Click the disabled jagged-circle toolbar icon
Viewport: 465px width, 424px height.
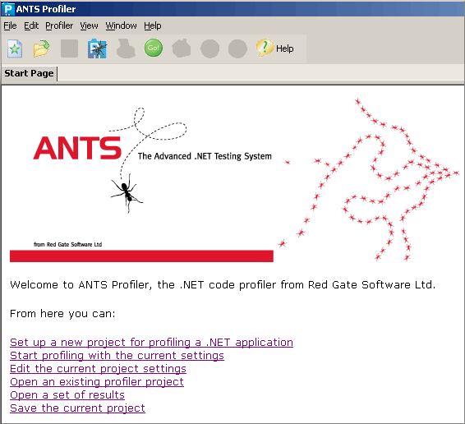(182, 48)
